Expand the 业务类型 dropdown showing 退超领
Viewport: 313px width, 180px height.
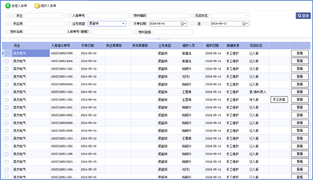123,24
